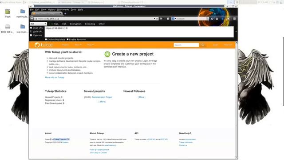Click the green Create a new project icon
This screenshot has width=284, height=160.
pos(107,54)
